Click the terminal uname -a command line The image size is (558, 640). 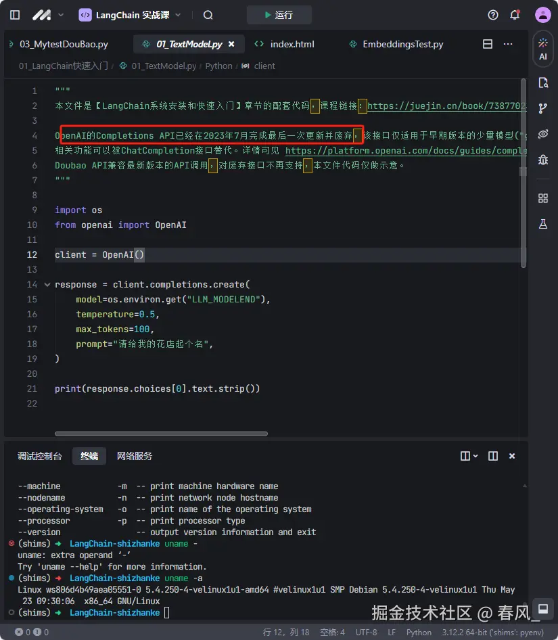pyautogui.click(x=110, y=578)
